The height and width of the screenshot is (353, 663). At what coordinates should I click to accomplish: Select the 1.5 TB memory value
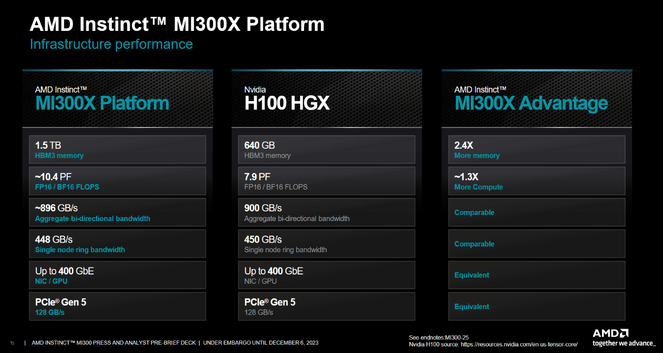[47, 145]
